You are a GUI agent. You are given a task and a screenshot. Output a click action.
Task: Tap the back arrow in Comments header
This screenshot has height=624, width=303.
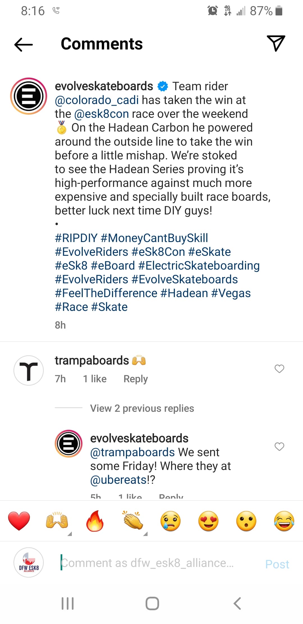[24, 44]
